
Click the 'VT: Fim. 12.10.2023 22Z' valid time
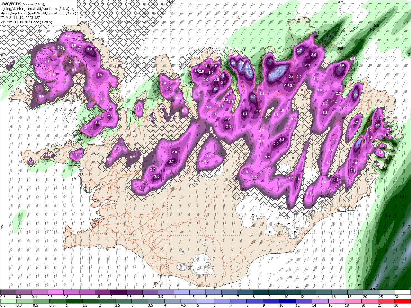[x=20, y=22]
